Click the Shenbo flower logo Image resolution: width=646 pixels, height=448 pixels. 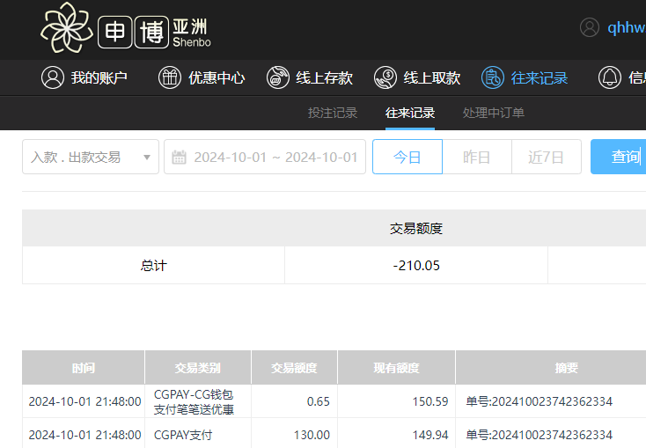[x=67, y=27]
